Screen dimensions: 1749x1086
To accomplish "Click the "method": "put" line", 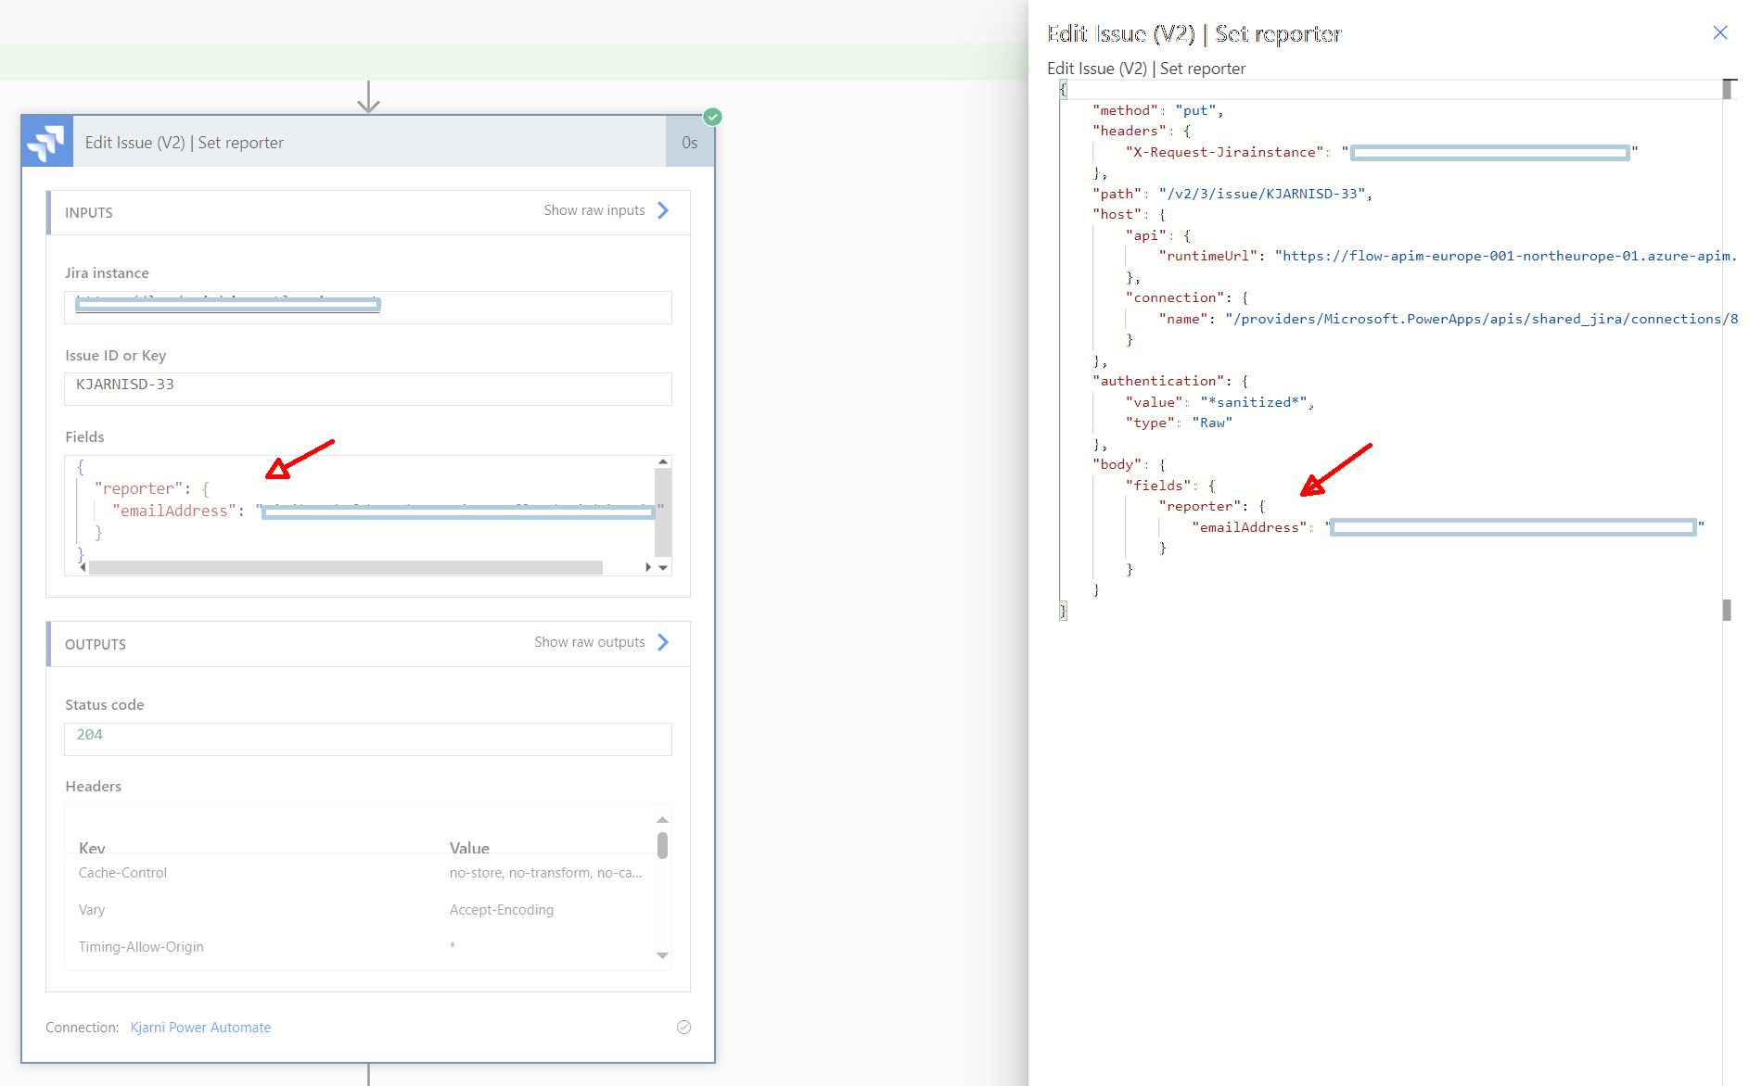I will pos(1158,110).
